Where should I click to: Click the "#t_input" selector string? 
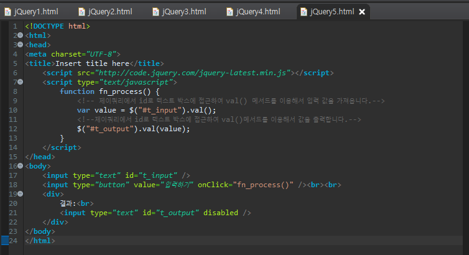(159, 110)
